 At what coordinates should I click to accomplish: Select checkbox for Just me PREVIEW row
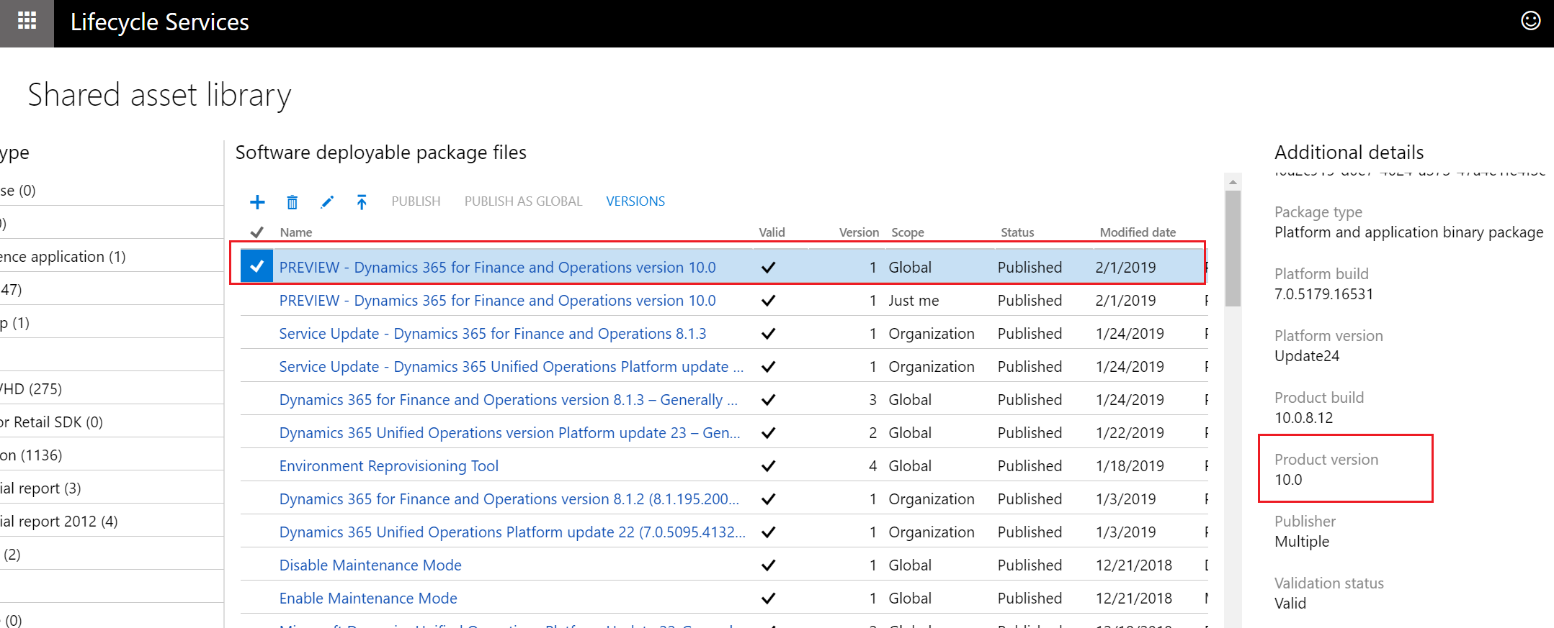tap(256, 301)
